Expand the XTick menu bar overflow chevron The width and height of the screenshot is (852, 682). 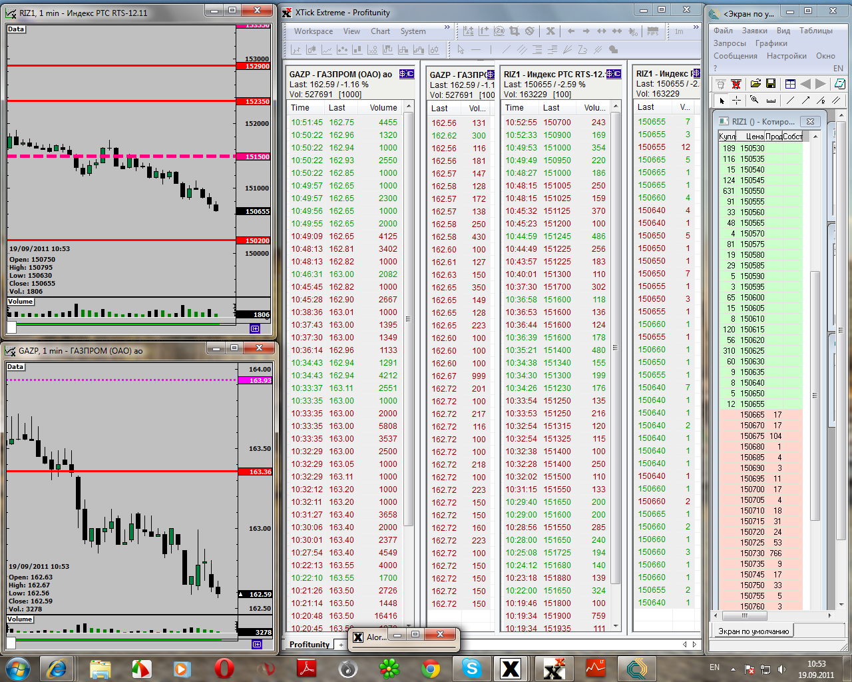click(x=447, y=28)
